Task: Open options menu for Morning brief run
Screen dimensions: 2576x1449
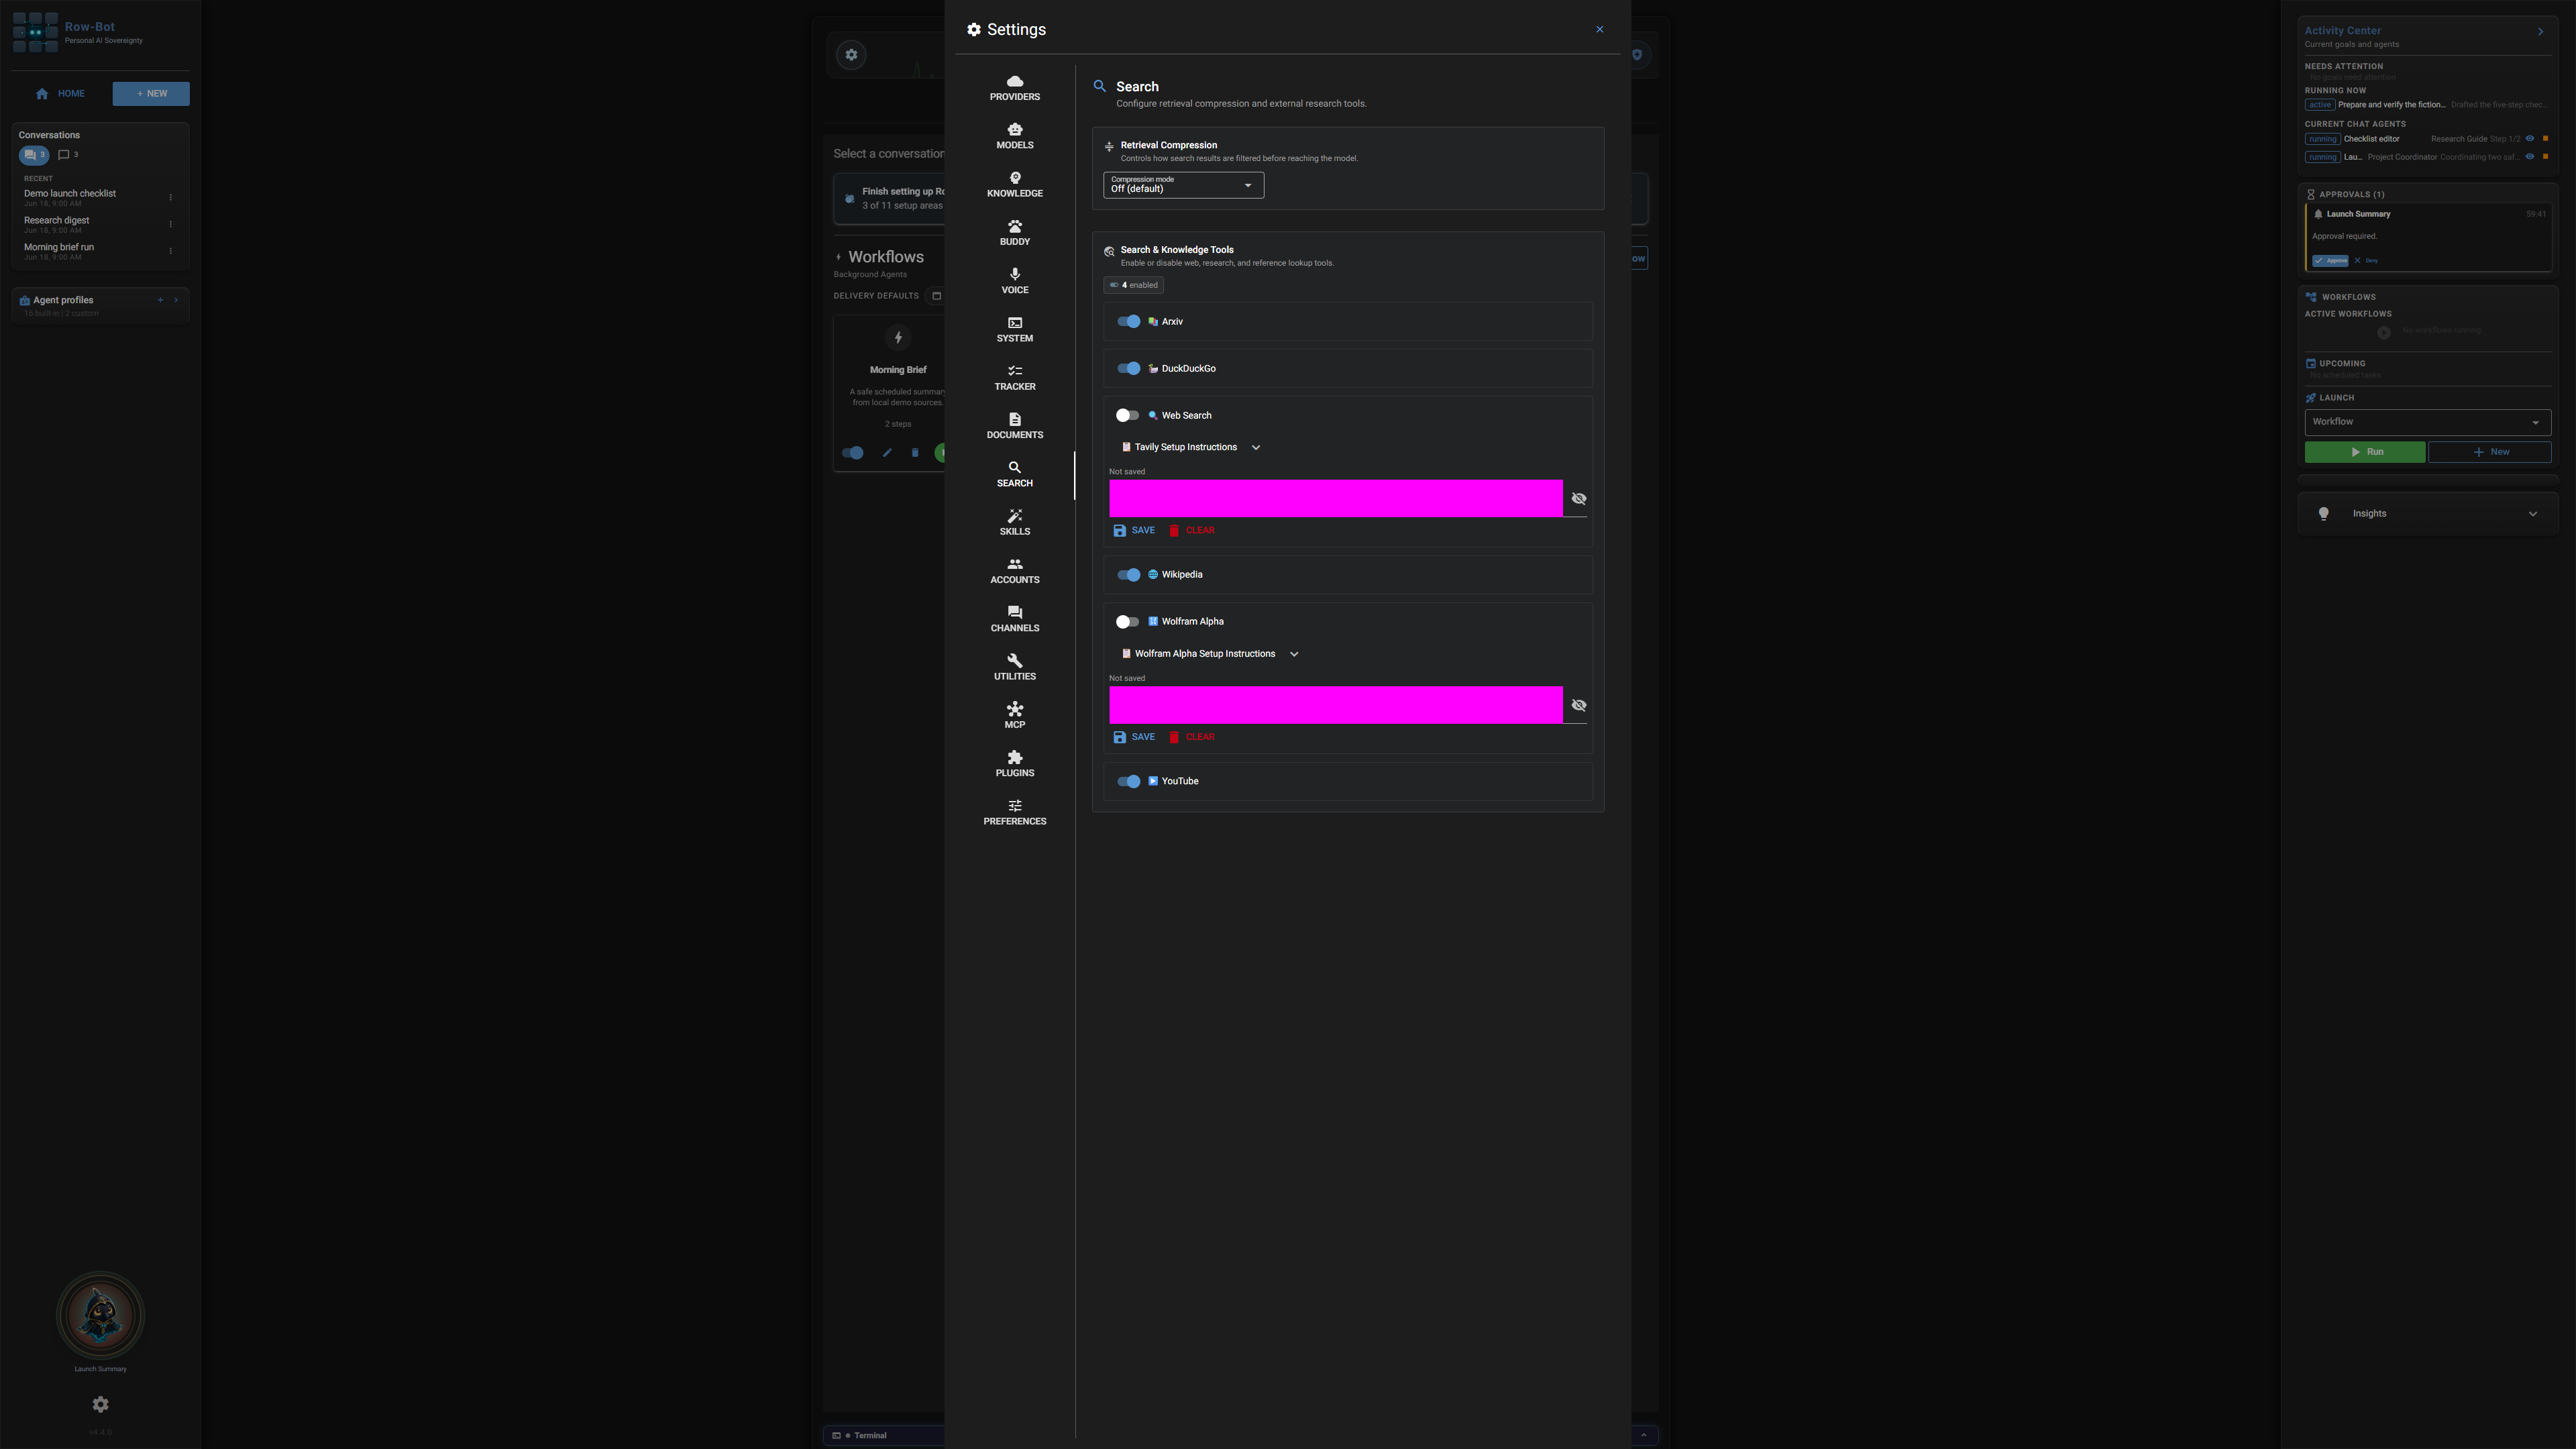Action: point(171,251)
